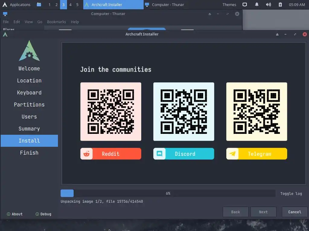
Task: Close the Archcraft Installer window
Action: [305, 34]
